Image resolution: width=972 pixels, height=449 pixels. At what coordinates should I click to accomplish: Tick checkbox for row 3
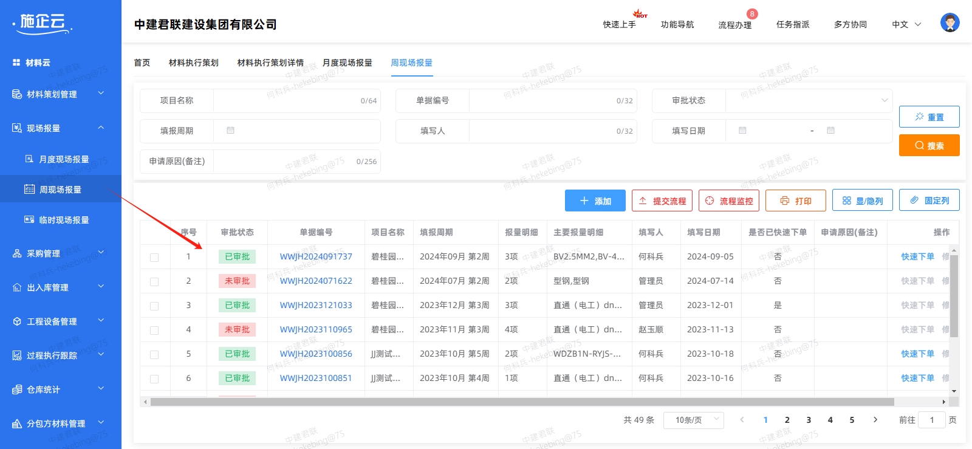(x=154, y=306)
